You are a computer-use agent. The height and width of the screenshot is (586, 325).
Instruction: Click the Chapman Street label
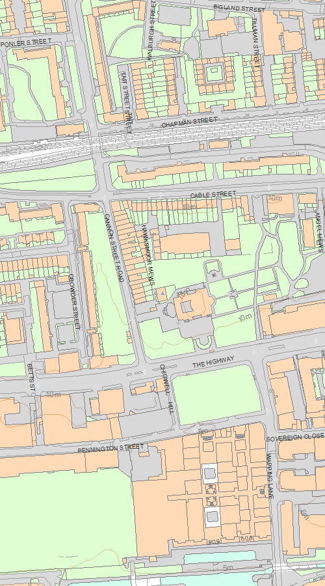click(x=189, y=122)
